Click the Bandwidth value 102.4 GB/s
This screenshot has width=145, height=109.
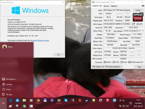[136, 45]
